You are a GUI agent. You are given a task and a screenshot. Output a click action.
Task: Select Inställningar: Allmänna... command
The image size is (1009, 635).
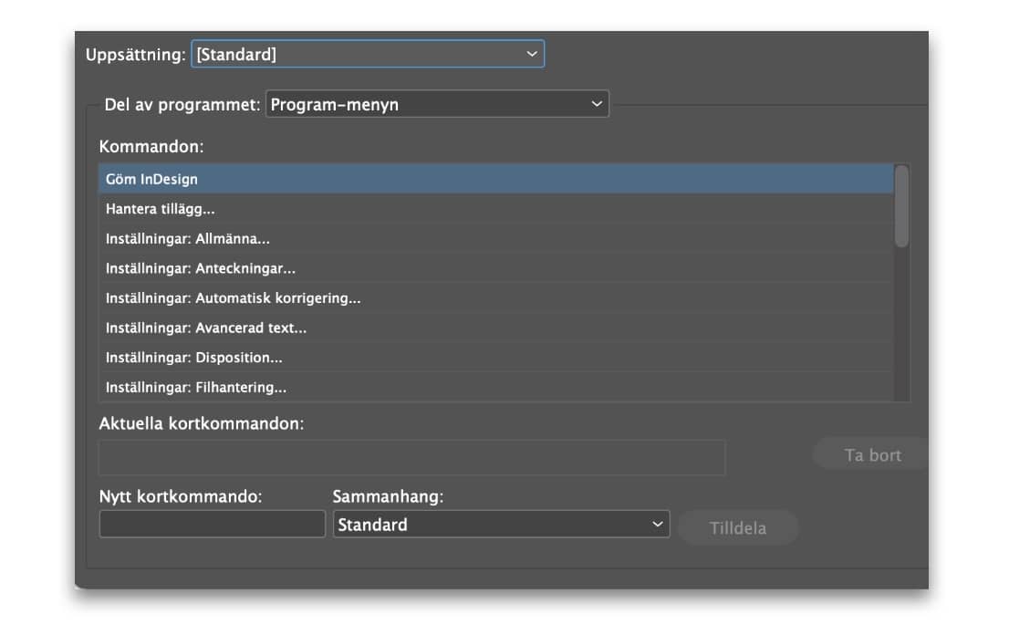pyautogui.click(x=495, y=239)
